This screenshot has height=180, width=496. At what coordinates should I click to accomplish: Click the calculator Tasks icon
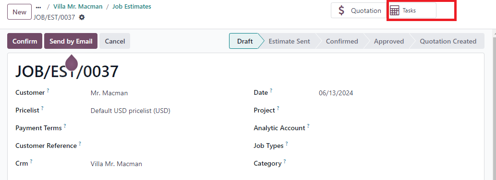coord(394,11)
